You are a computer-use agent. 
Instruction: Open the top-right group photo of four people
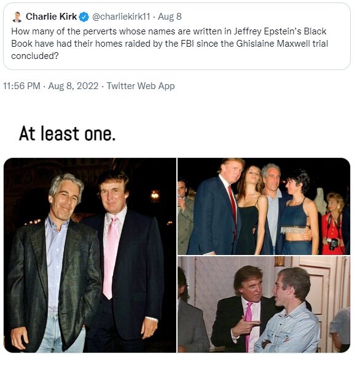pos(264,206)
